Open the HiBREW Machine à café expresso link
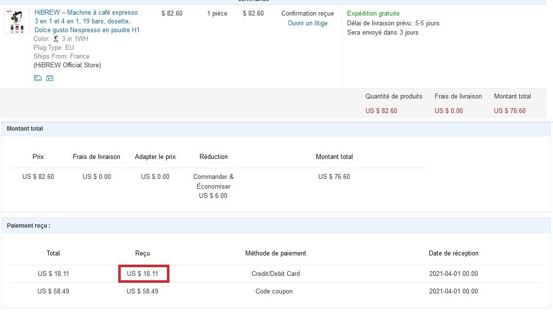This screenshot has height=312, width=553. tap(87, 21)
